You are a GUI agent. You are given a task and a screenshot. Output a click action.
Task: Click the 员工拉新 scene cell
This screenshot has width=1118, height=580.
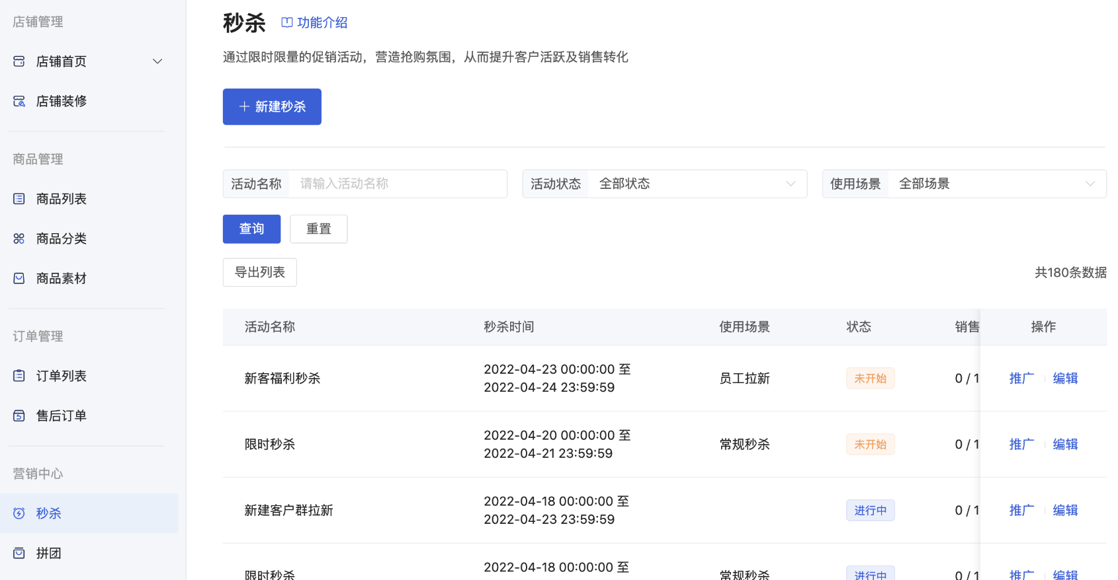(745, 379)
